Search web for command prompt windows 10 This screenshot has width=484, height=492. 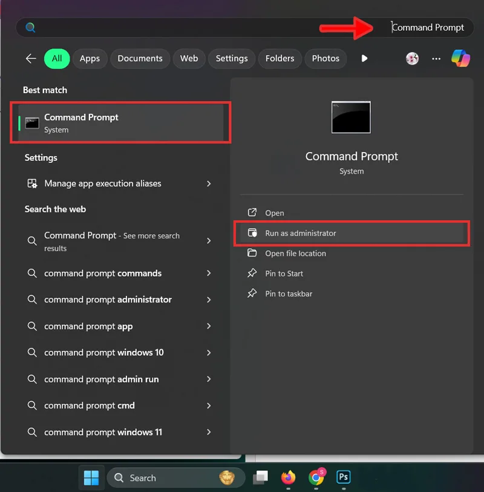[x=121, y=353]
